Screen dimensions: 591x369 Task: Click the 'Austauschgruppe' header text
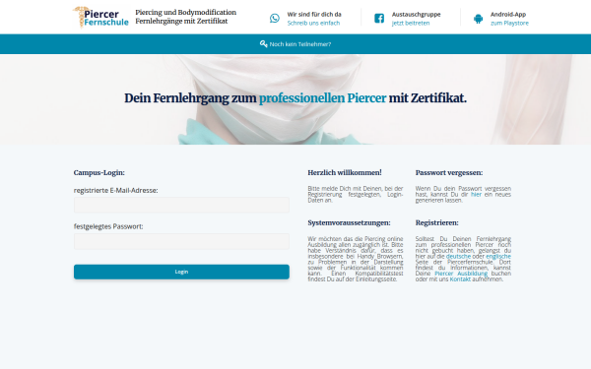pyautogui.click(x=416, y=15)
